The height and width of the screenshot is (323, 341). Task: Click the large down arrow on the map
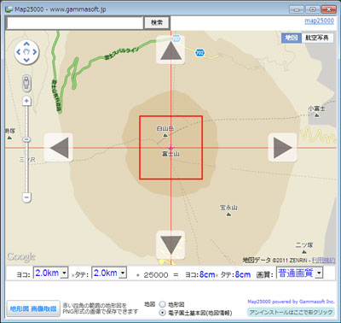tap(170, 245)
